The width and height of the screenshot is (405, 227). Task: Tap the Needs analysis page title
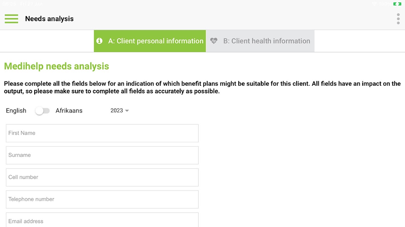pos(49,19)
